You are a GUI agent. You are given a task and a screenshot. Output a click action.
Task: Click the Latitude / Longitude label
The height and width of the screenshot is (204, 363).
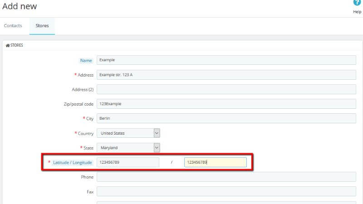pyautogui.click(x=73, y=163)
